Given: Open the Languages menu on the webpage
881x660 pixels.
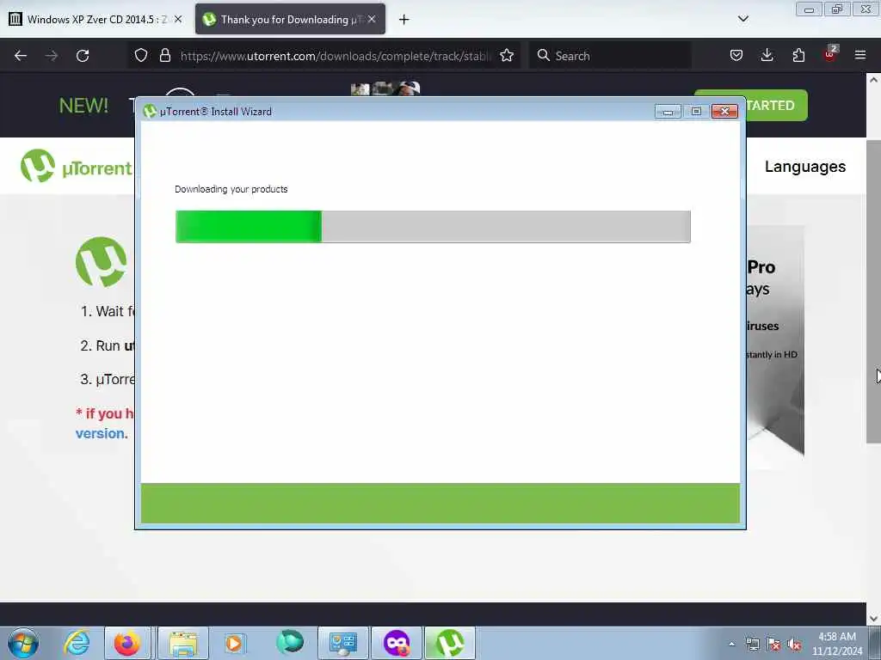Looking at the screenshot, I should click(x=805, y=167).
